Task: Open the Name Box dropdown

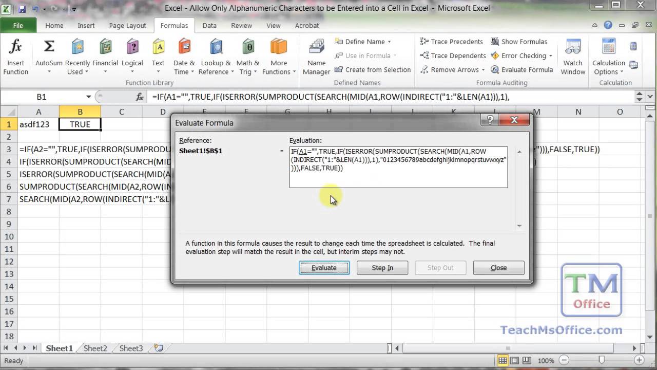Action: coord(89,97)
